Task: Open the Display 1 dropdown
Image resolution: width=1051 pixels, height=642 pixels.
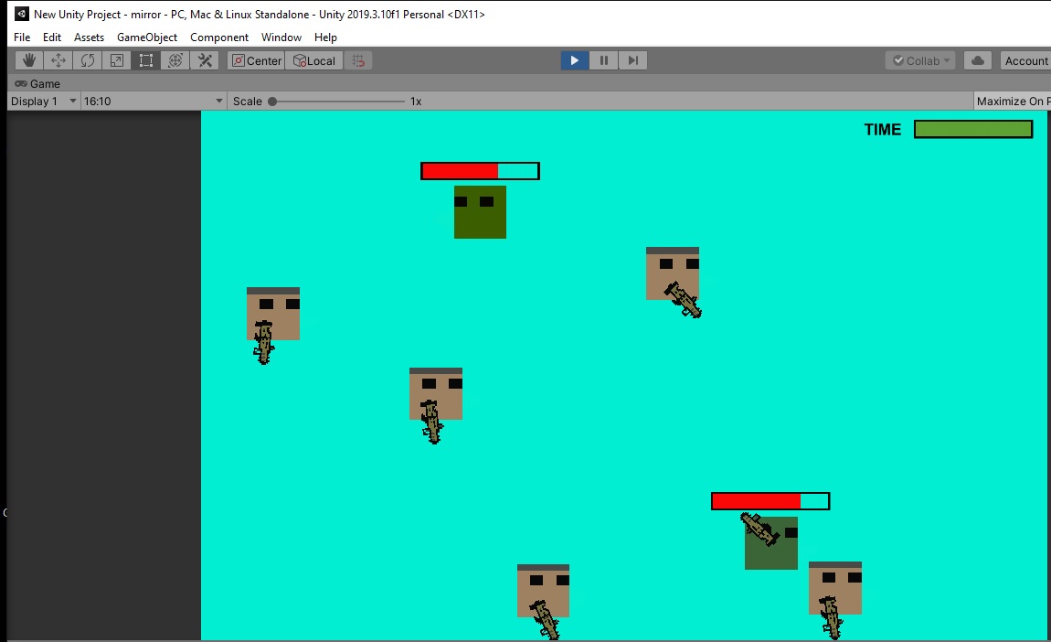Action: tap(43, 102)
